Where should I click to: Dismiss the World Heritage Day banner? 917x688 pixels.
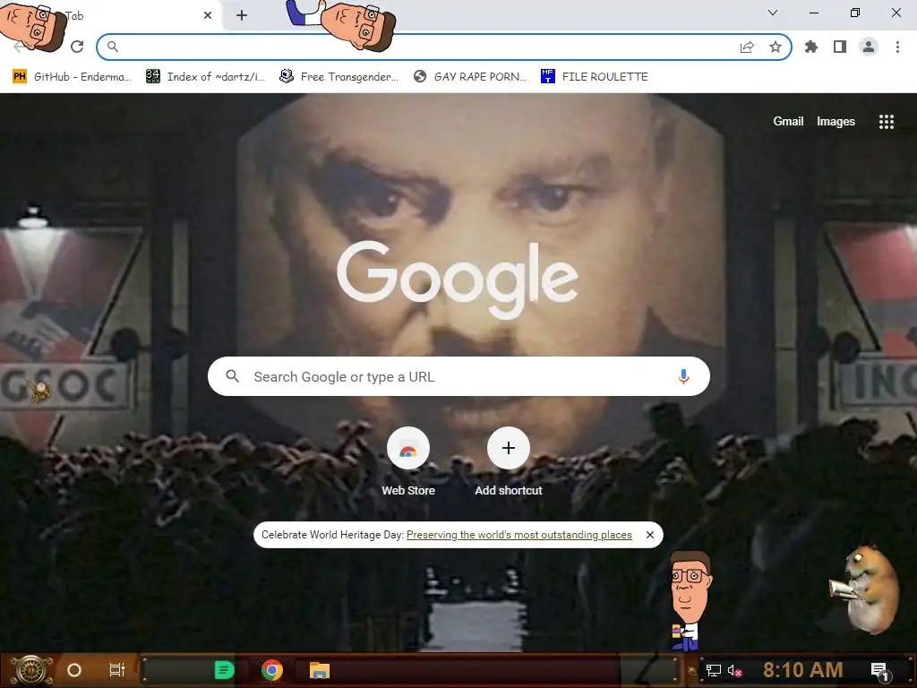650,535
